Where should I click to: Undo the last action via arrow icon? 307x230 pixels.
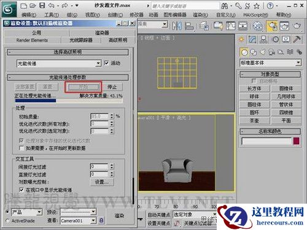(x=52, y=6)
